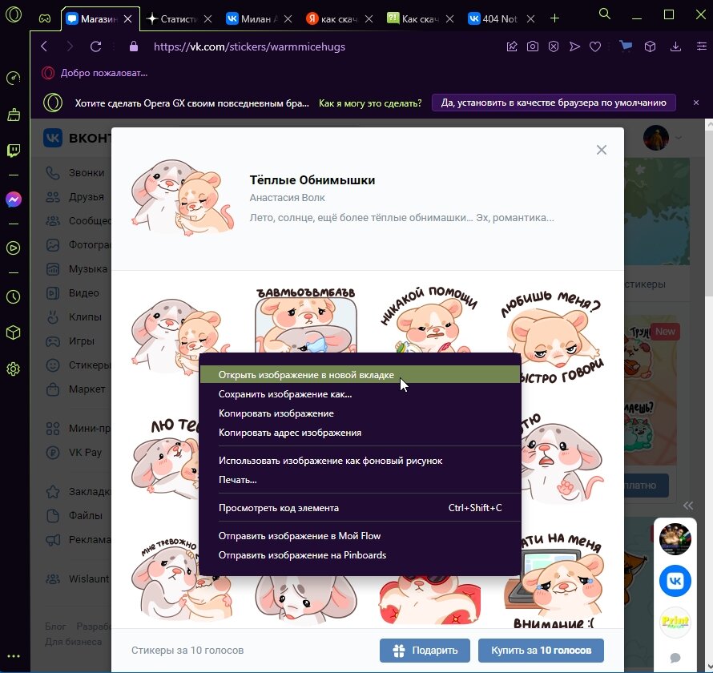Open the VK chat bubble in side panel
713x673 pixels.
point(675,581)
